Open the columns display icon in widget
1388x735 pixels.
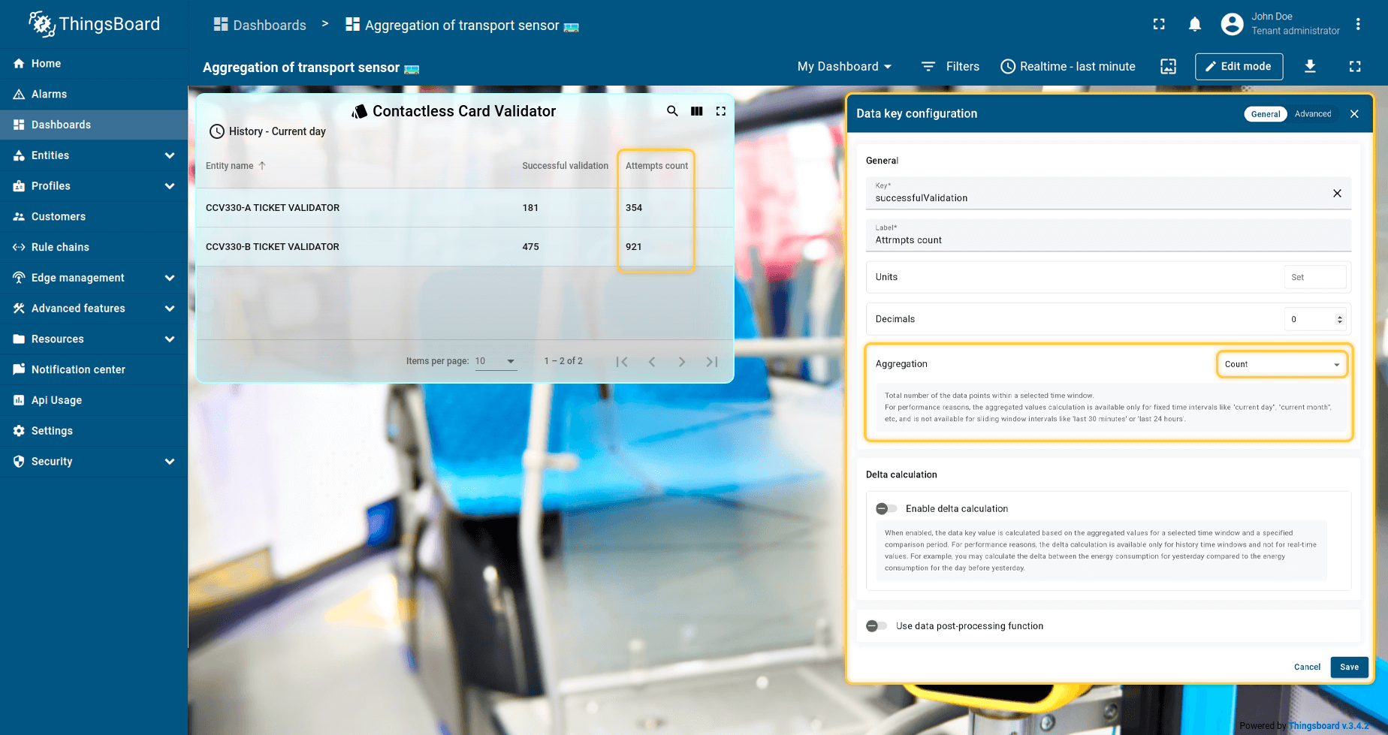coord(696,111)
